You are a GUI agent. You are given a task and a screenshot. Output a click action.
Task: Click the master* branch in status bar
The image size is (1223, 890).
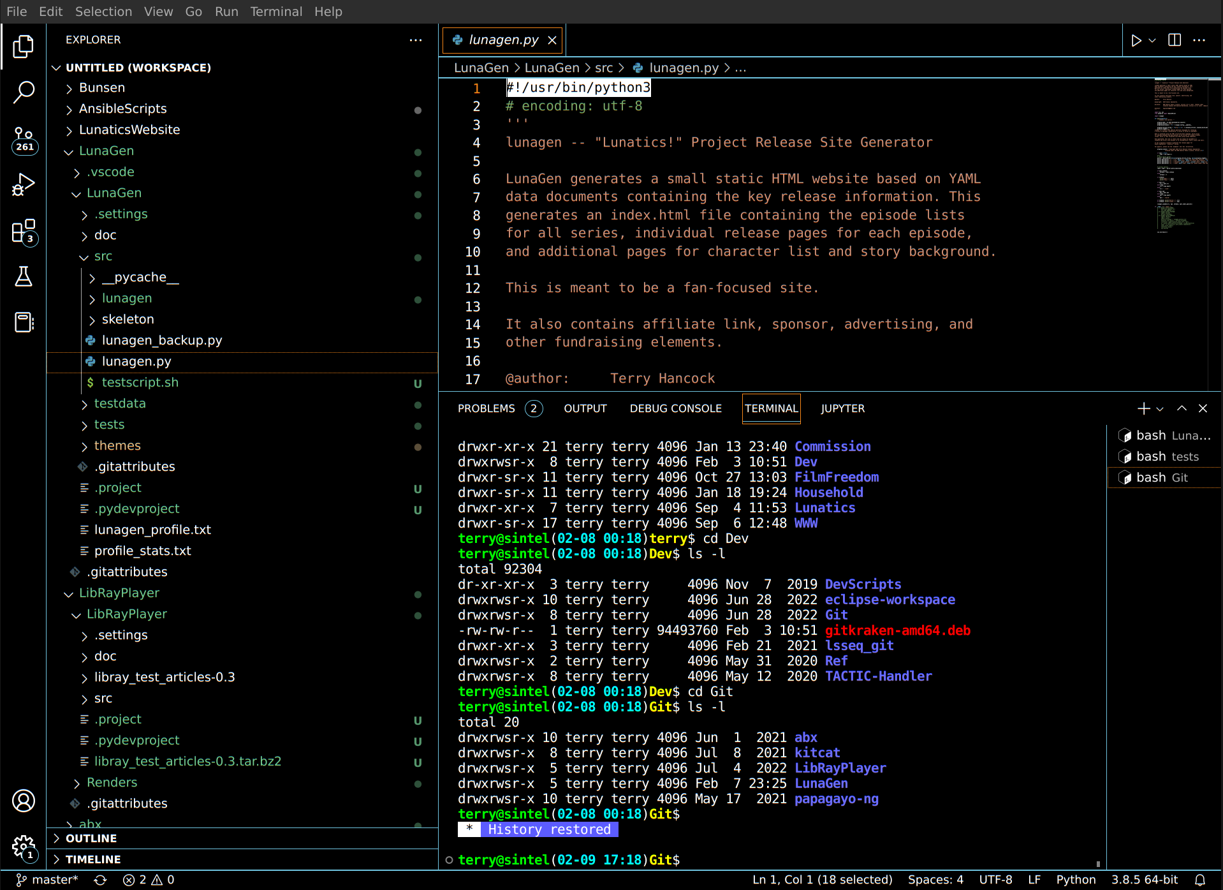(x=47, y=880)
